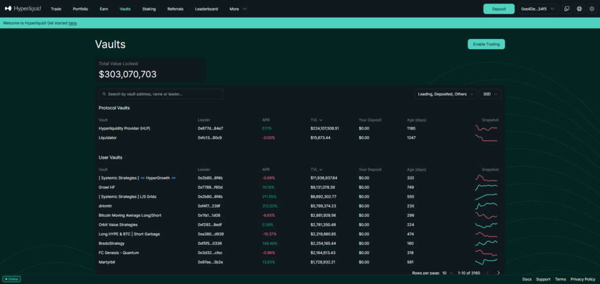Go to previous page of vaults

pos(487,273)
